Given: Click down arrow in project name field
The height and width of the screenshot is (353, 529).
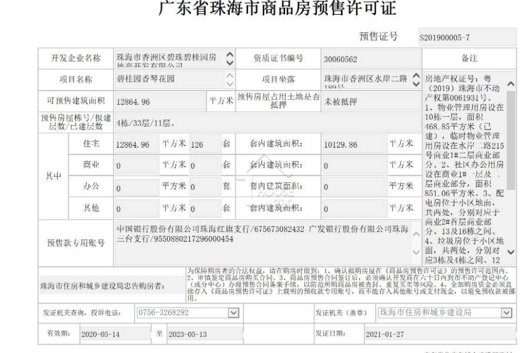Looking at the screenshot, I should pos(230,84).
